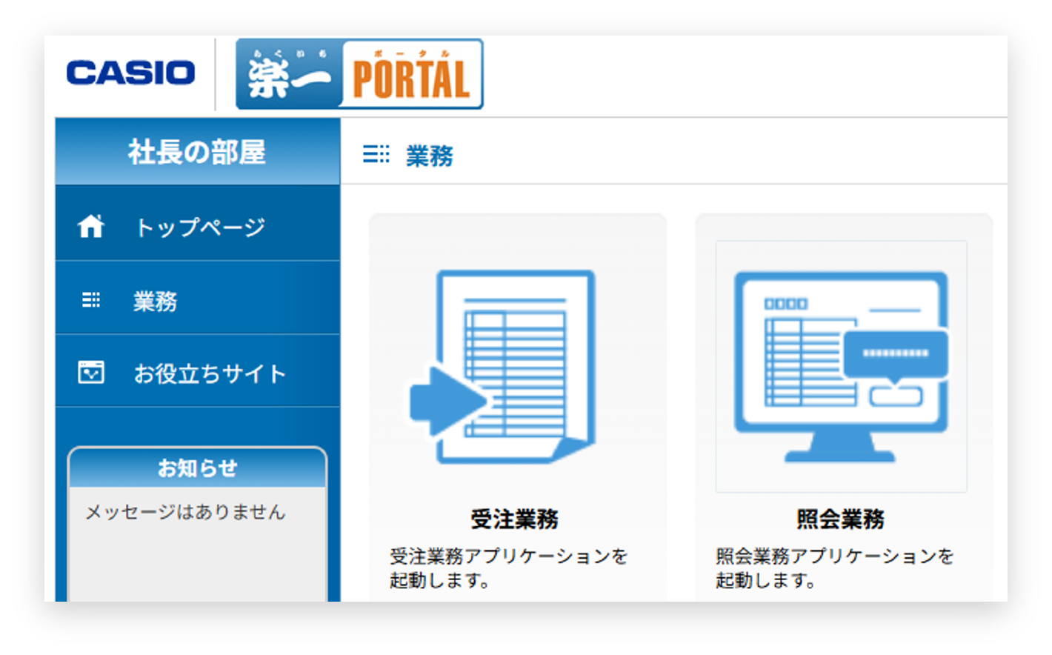The width and height of the screenshot is (1052, 655).
Task: Click the 業務 page heading text
Action: coord(430,156)
